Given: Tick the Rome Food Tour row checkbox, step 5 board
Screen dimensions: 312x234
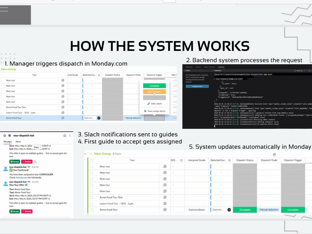Looking at the screenshot, I should [x=91, y=210].
